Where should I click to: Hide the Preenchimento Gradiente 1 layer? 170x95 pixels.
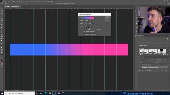tap(140, 68)
